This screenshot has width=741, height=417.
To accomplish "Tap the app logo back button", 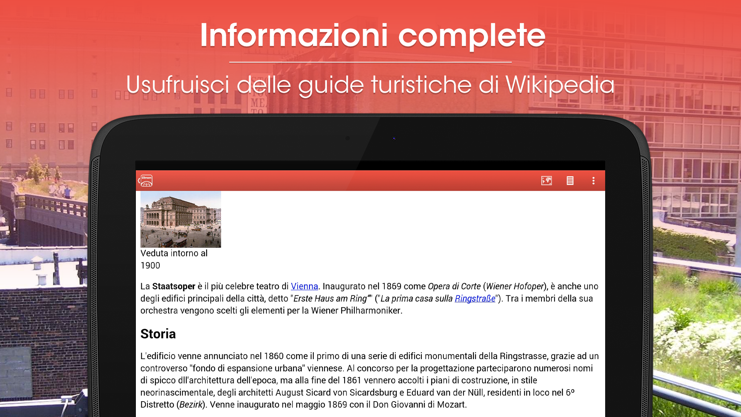I will (145, 181).
